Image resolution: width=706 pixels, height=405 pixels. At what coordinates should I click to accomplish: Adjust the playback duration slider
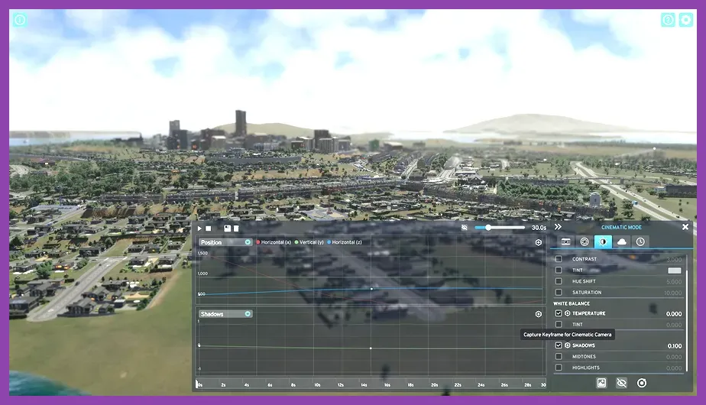pos(500,228)
